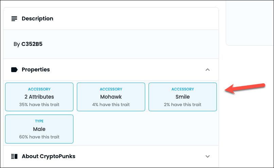Click the About CryptoPunks list icon
The image size is (274, 168).
pyautogui.click(x=14, y=156)
